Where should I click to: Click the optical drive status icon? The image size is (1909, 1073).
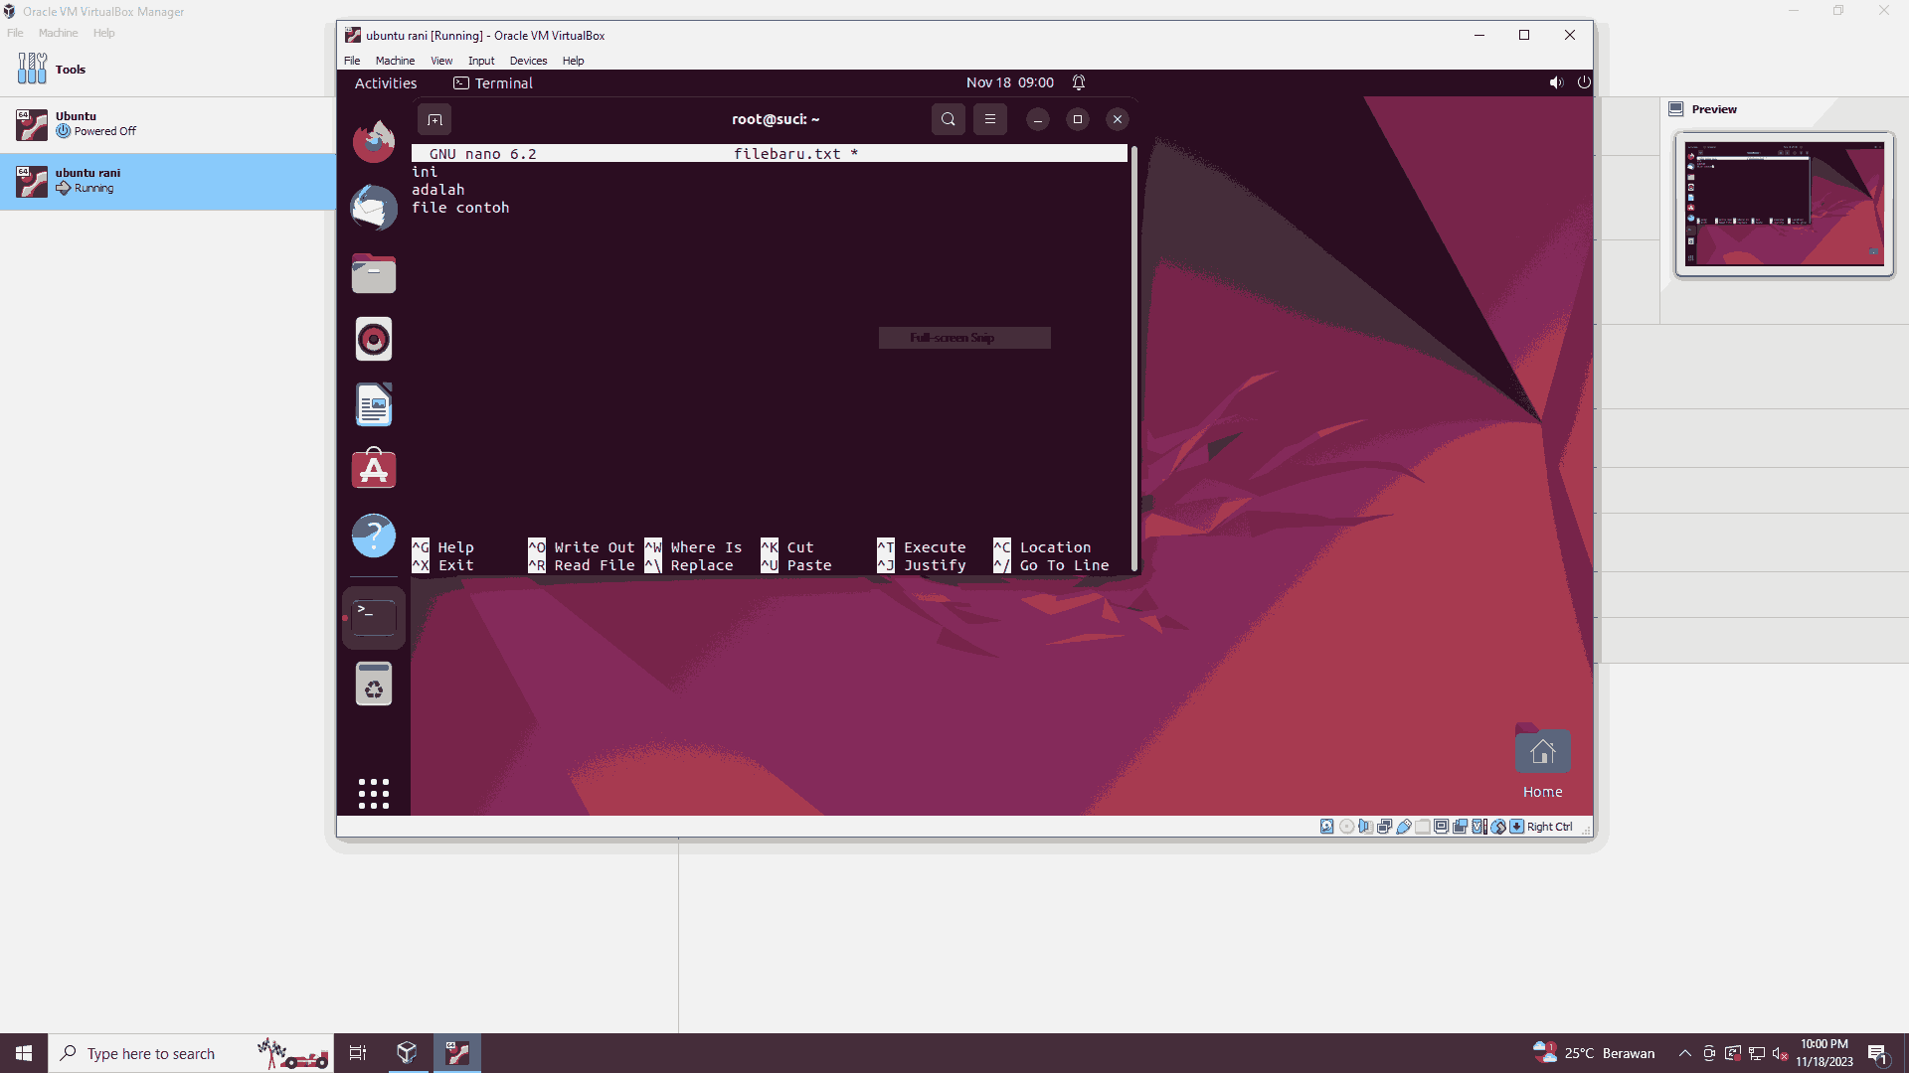(x=1346, y=827)
